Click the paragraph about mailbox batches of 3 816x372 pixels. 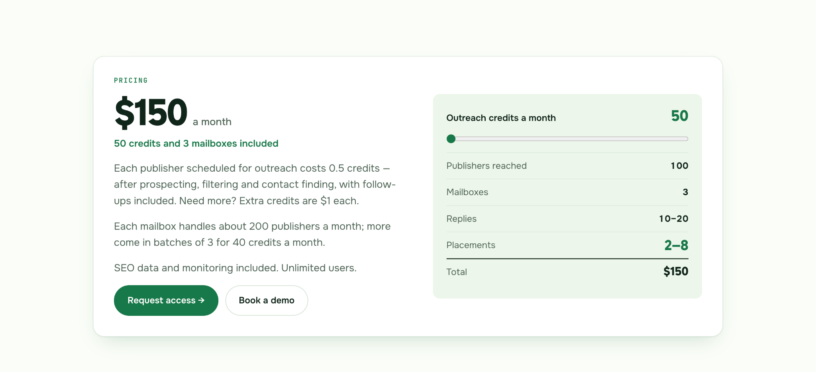[x=252, y=234]
